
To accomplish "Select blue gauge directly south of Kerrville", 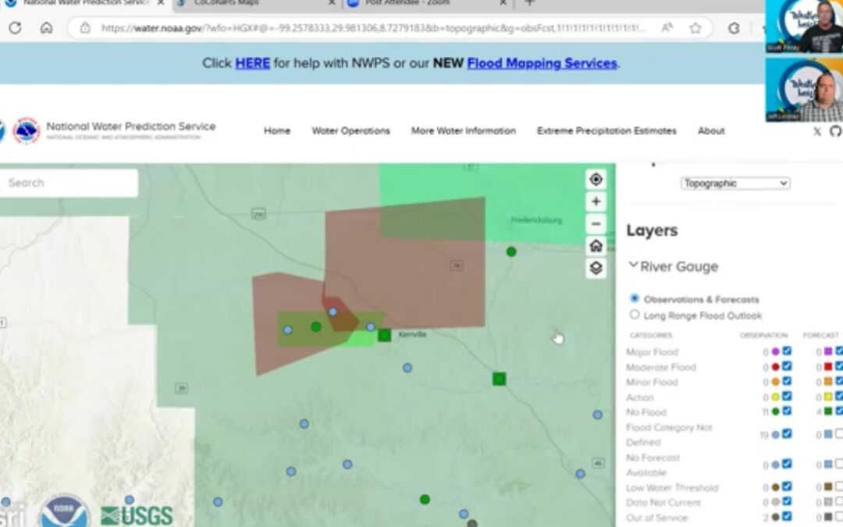I will tap(407, 368).
